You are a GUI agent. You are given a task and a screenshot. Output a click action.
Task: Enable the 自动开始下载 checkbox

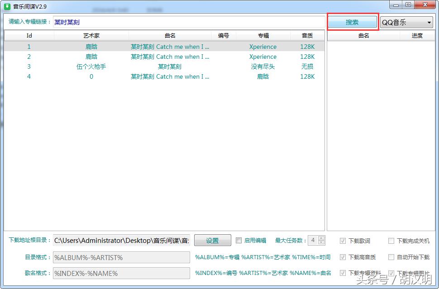click(391, 257)
